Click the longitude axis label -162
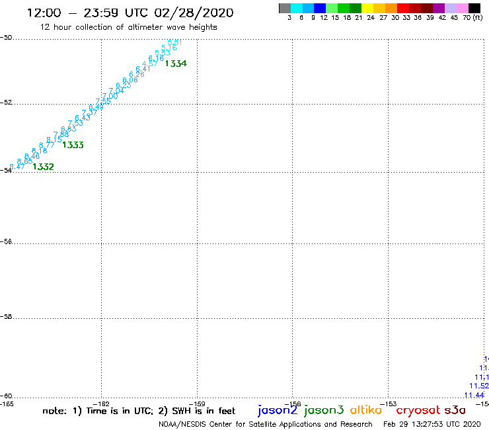This screenshot has height=430, width=489. coord(101,404)
